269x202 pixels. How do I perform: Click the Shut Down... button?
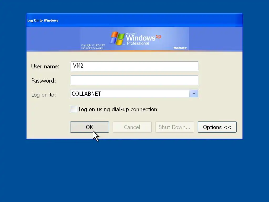click(x=175, y=127)
